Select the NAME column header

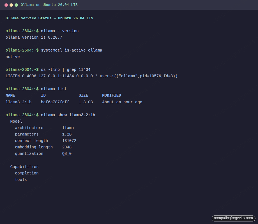tap(10, 95)
